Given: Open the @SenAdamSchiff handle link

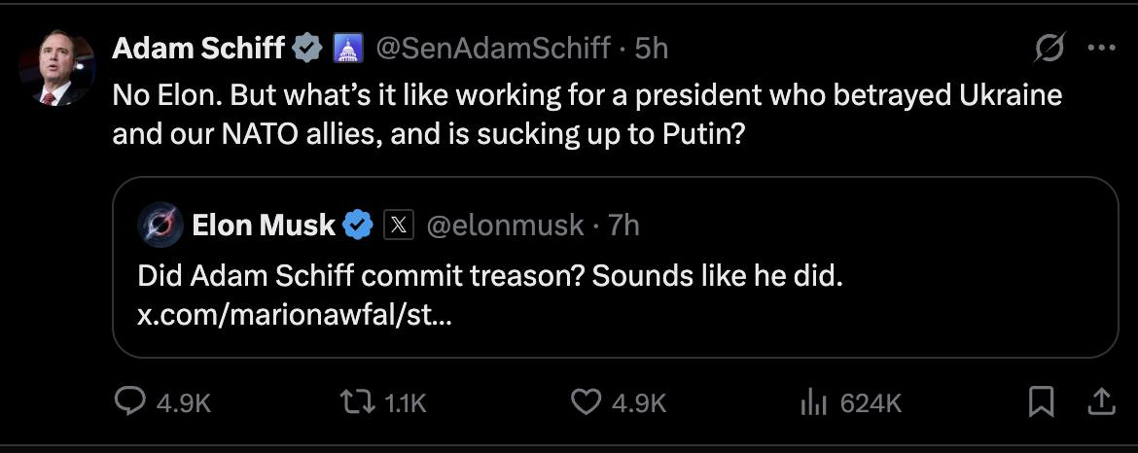Looking at the screenshot, I should (x=493, y=48).
